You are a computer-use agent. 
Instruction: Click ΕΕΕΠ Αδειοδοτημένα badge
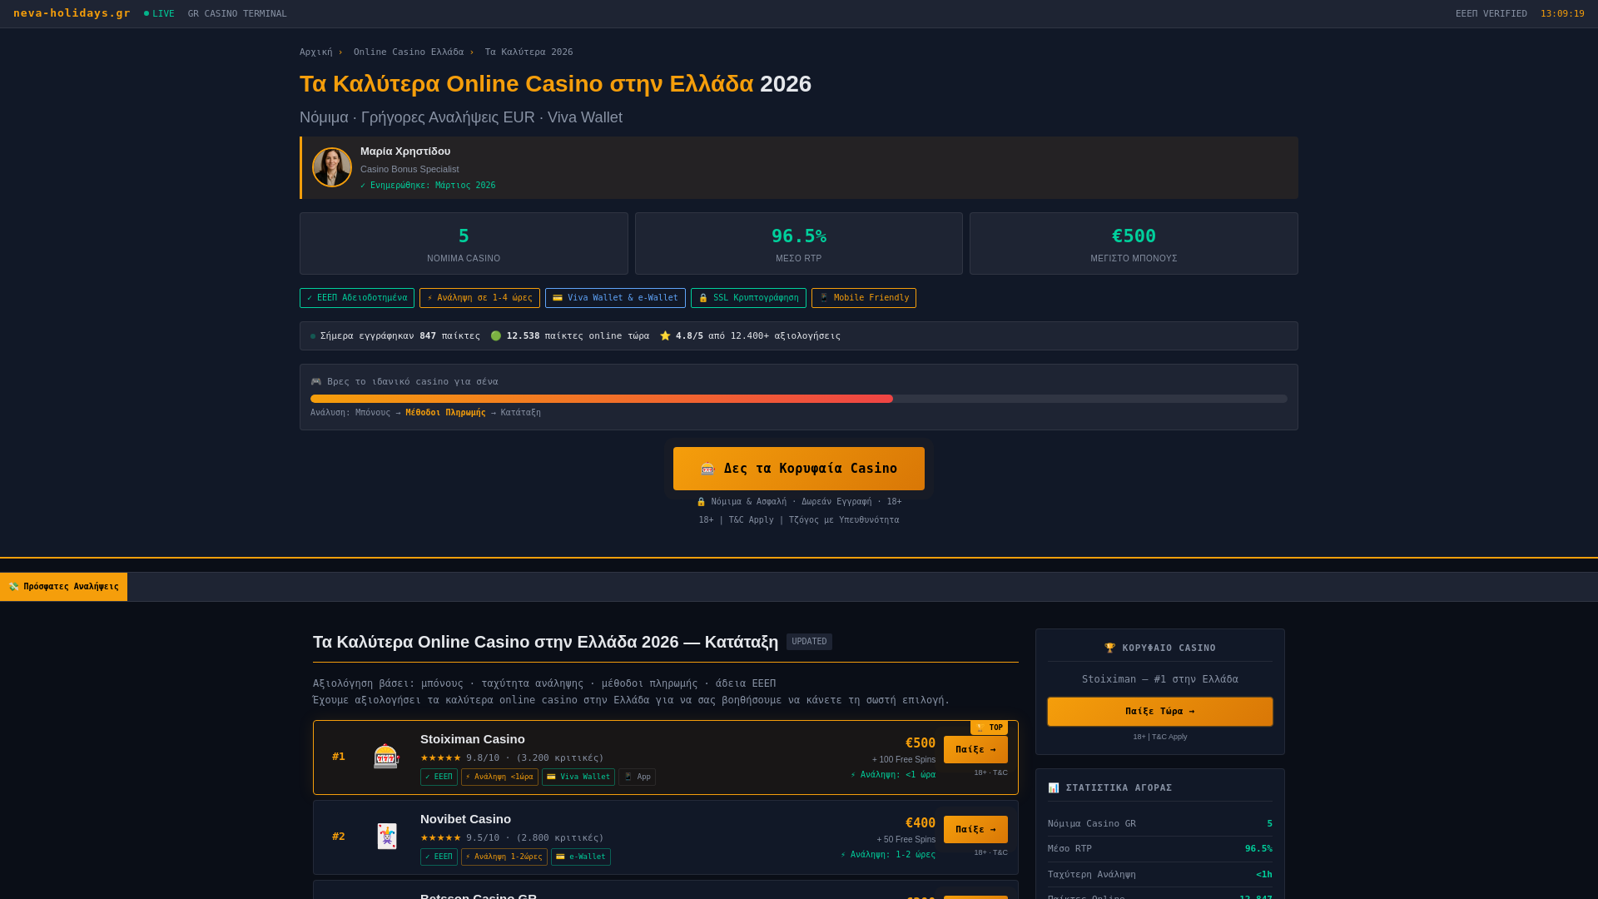(x=357, y=298)
